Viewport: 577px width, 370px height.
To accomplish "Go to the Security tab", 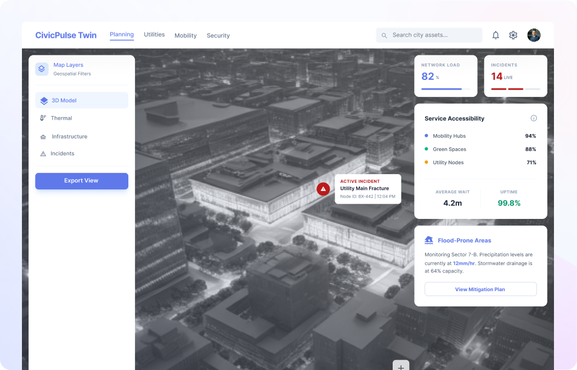I will click(218, 36).
